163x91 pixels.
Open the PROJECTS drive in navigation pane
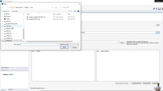(x=10, y=29)
